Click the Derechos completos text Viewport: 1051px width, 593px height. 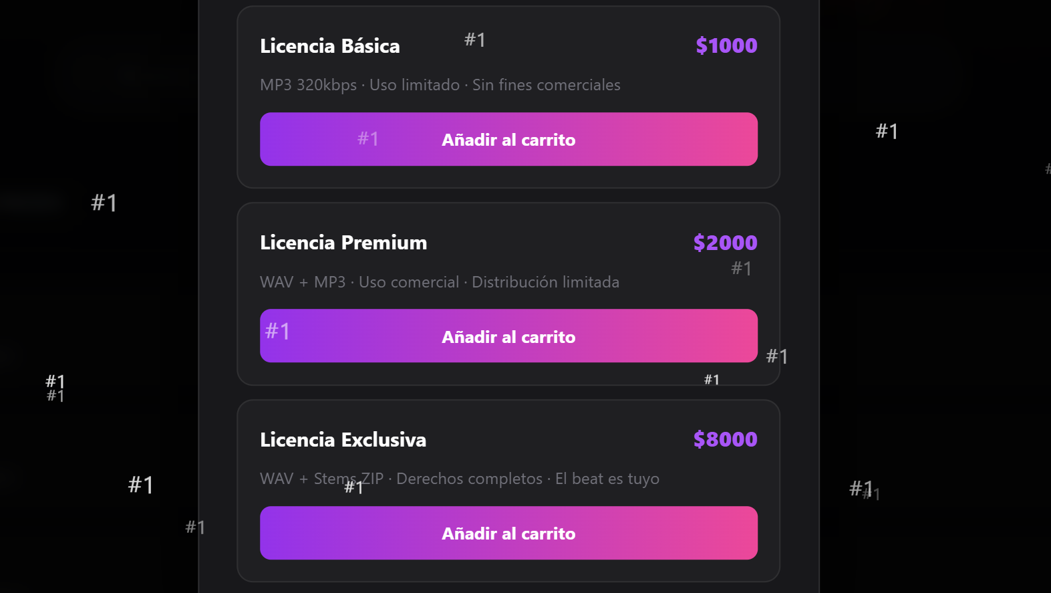point(469,479)
